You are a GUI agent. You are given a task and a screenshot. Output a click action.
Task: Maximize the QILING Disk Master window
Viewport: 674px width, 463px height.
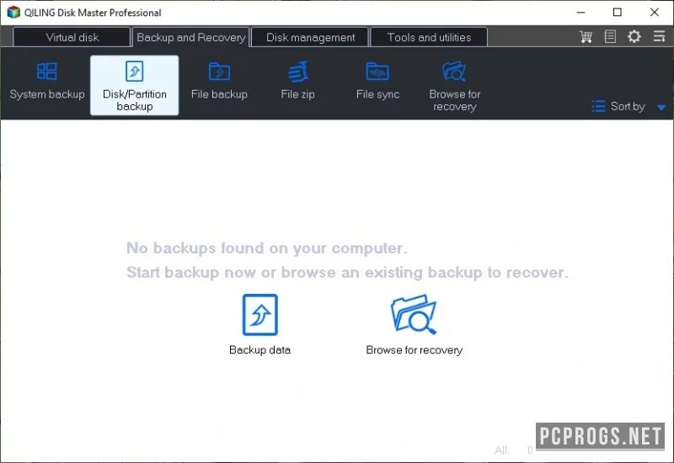coord(618,13)
